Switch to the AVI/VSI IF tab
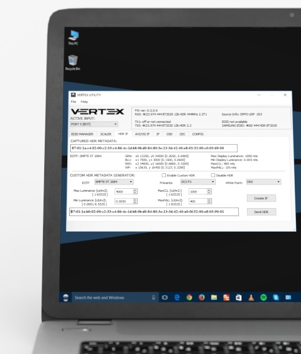The width and height of the screenshot is (301, 354). (x=142, y=134)
